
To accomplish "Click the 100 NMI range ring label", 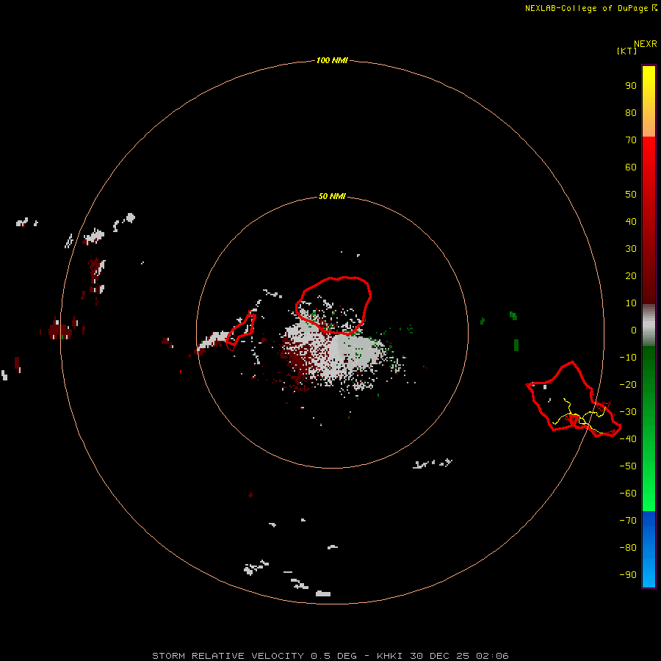I will pos(332,61).
